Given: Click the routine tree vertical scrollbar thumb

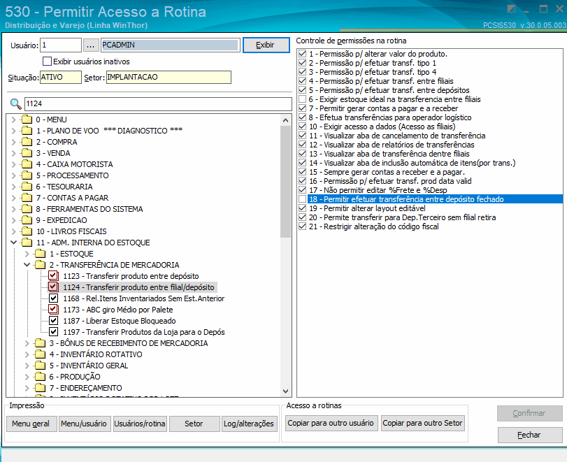Looking at the screenshot, I should point(286,182).
